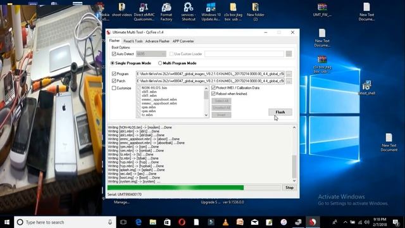Open Windows 10 Update Assistant icon
This screenshot has height=228, width=405.
point(211,11)
